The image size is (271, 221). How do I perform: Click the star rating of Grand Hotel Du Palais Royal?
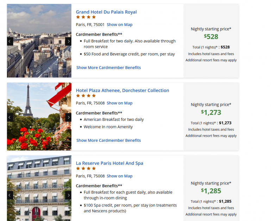click(x=86, y=17)
